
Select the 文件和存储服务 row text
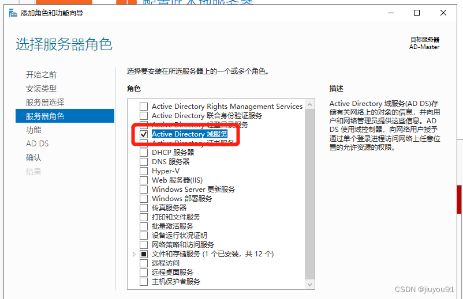click(212, 254)
